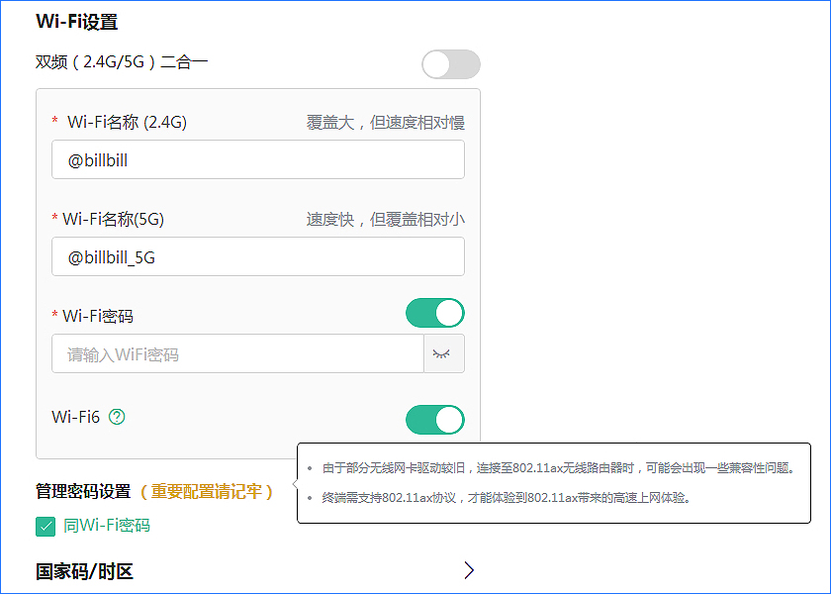
Task: Enable the 双频（2.4G/5G）二合一 toggle
Action: tap(450, 63)
